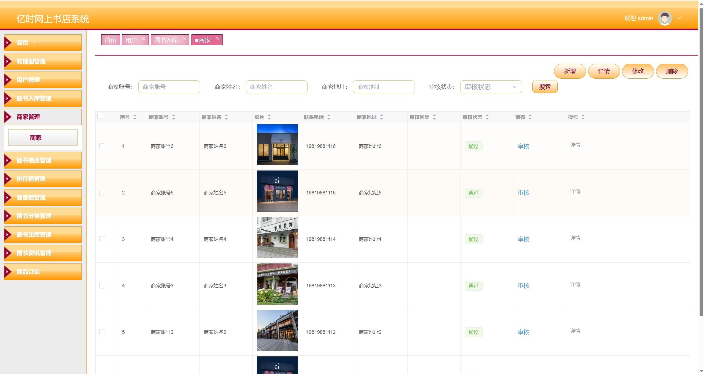Toggle the select-all header checkbox

100,116
